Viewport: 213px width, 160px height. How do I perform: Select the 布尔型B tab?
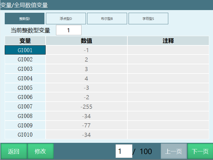coord(107,19)
